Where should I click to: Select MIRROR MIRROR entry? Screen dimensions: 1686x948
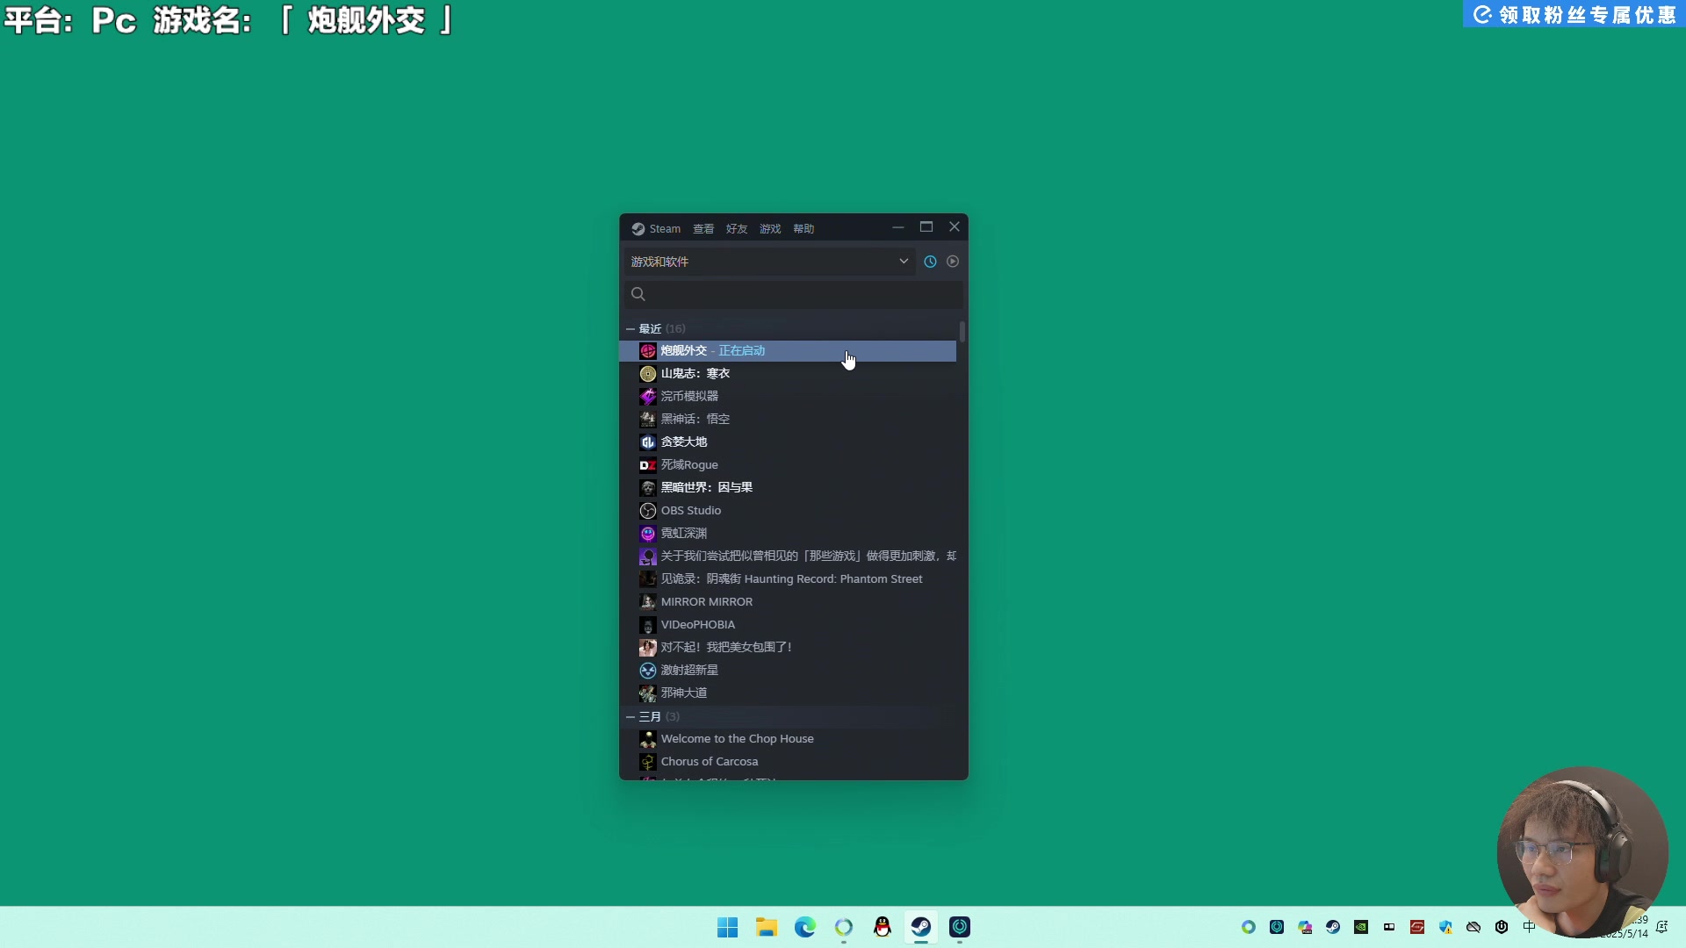pos(788,601)
